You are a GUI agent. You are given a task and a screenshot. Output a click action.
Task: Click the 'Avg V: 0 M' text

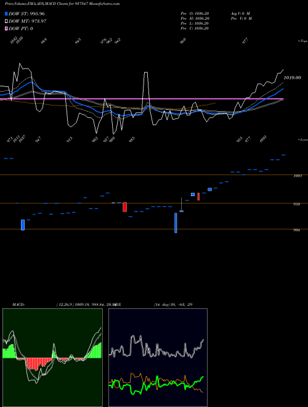click(x=240, y=13)
